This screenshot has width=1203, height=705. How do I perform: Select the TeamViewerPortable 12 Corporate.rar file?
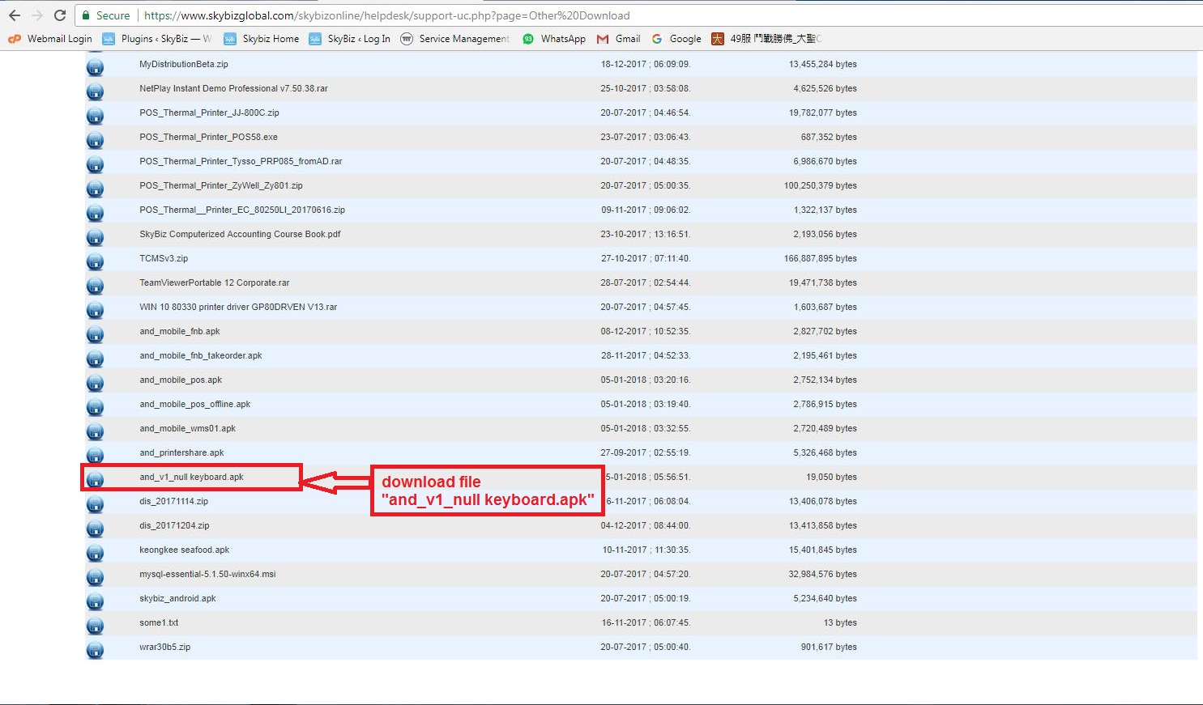pyautogui.click(x=214, y=282)
